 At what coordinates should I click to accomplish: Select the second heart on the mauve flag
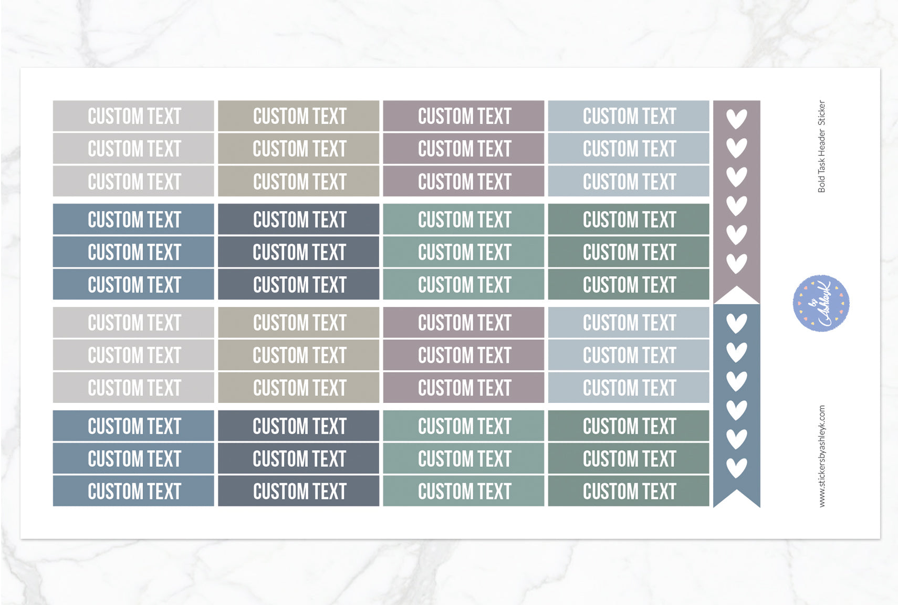736,148
